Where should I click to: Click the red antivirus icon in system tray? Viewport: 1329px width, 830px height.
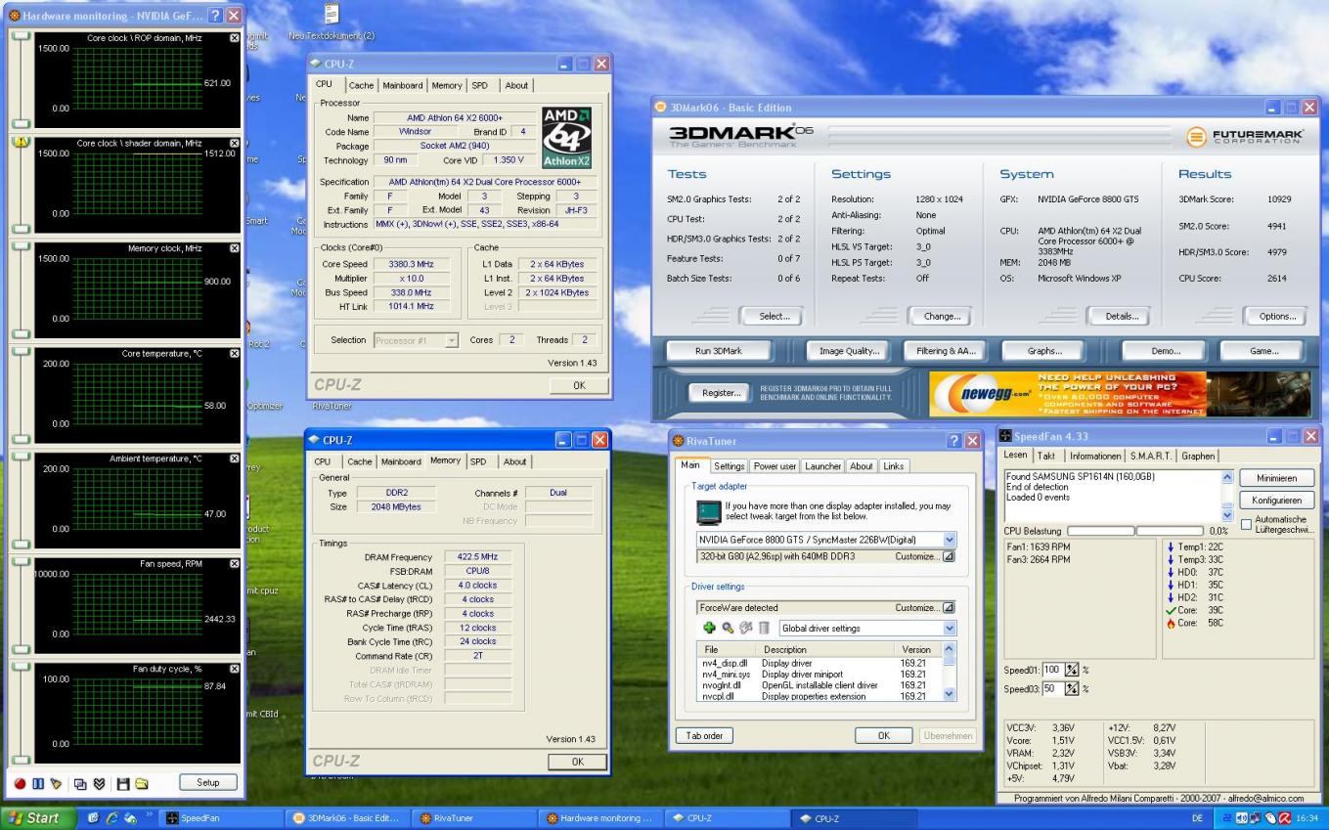(x=1285, y=818)
